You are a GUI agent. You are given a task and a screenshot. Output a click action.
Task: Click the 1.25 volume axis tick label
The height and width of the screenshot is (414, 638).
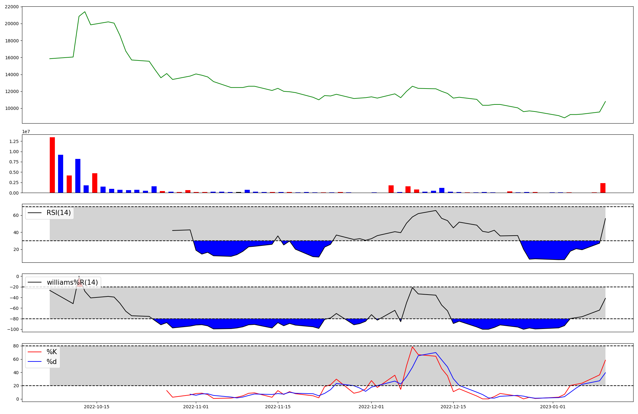click(x=14, y=141)
